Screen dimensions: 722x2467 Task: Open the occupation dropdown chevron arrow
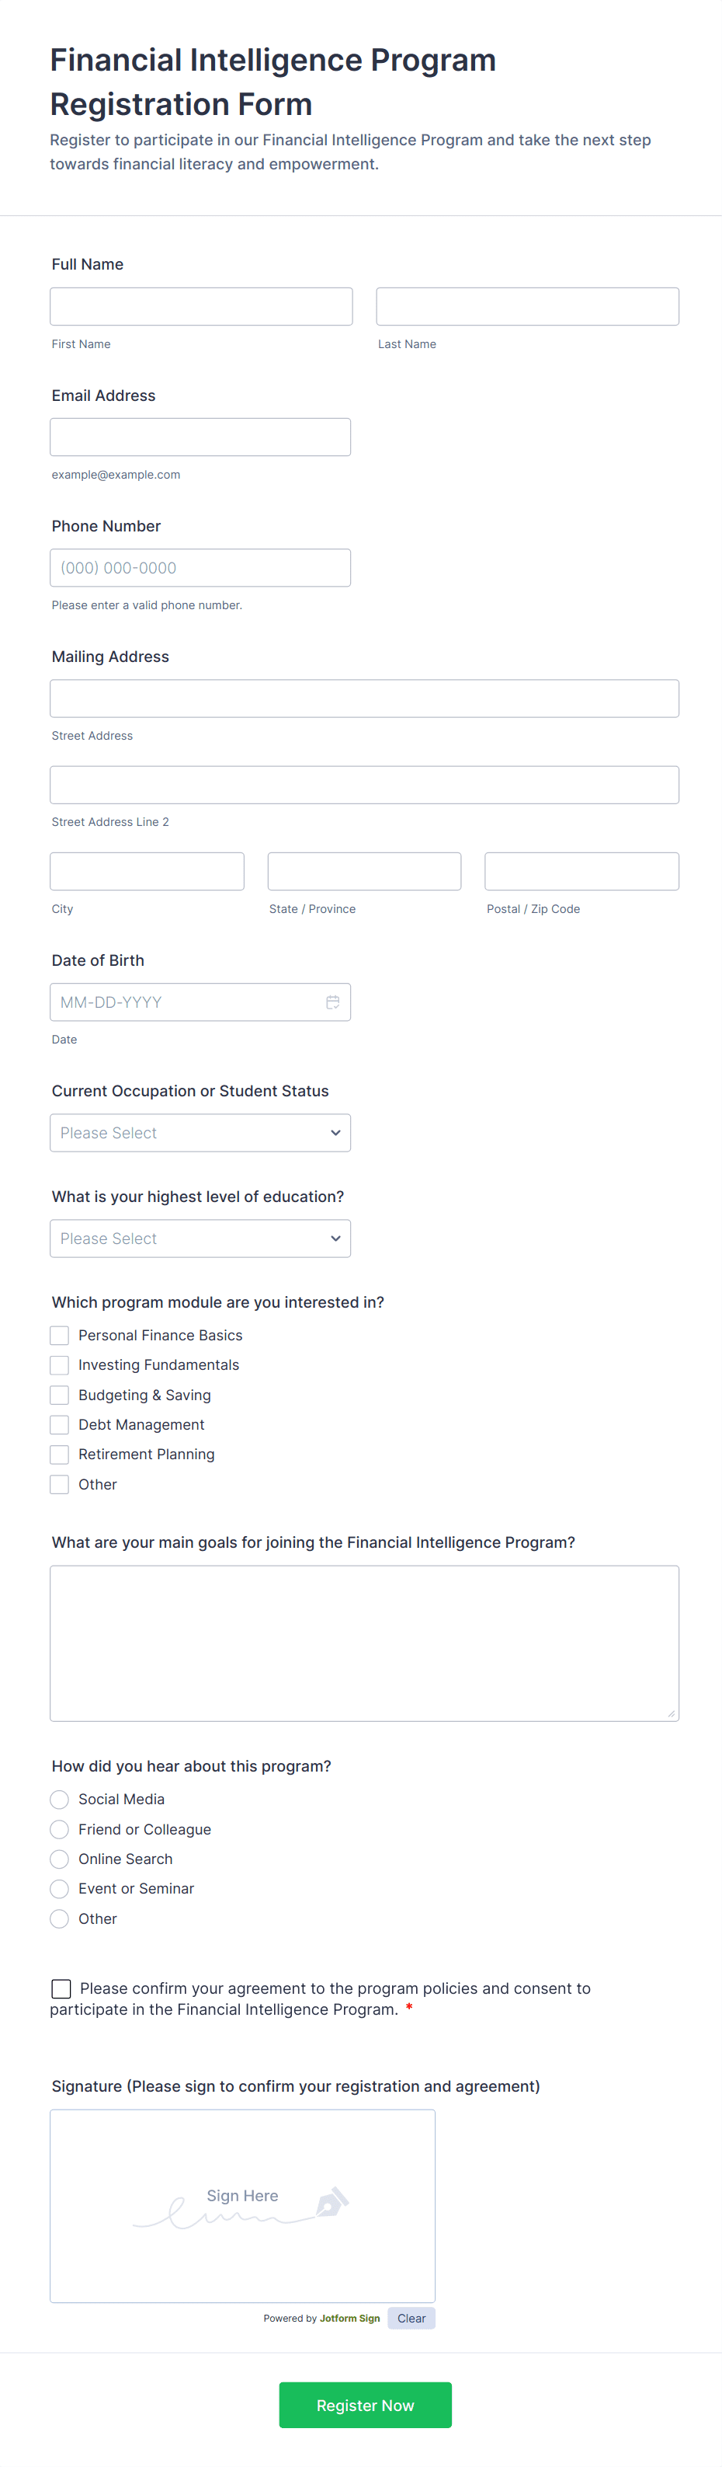pos(335,1132)
